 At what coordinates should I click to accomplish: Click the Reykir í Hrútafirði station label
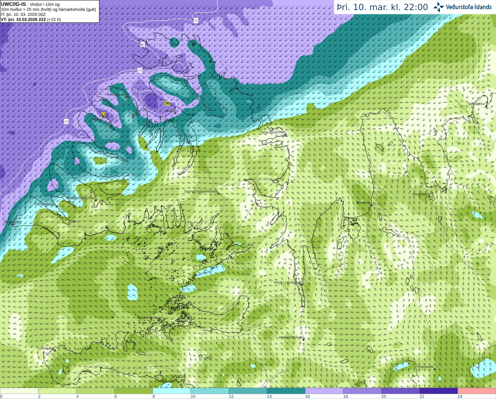[288, 282]
